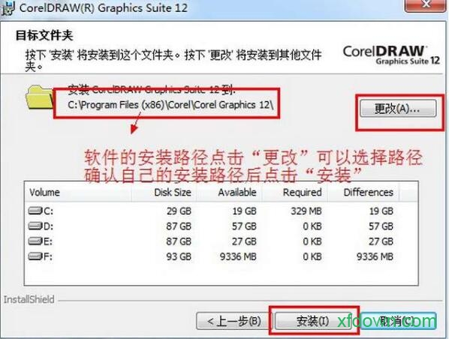Select the D: drive icon

[35, 226]
